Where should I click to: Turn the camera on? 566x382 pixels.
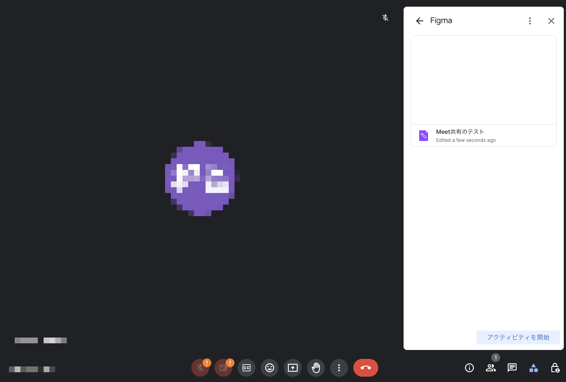[x=223, y=368]
